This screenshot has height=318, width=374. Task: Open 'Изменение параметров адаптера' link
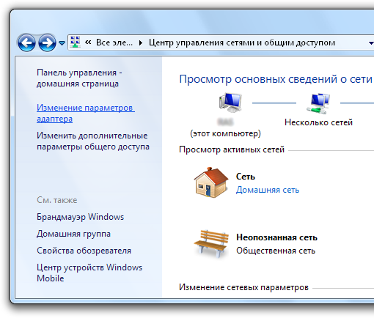(86, 113)
